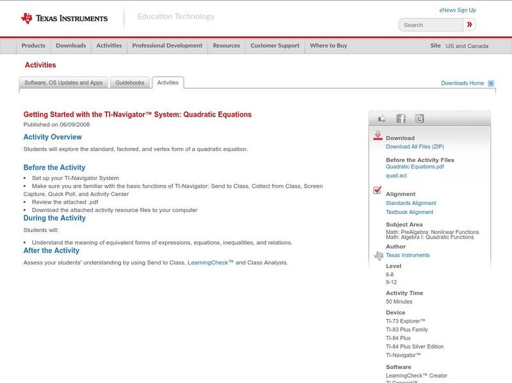512x383 pixels.
Task: Open the Activities nav menu item
Action: point(109,45)
